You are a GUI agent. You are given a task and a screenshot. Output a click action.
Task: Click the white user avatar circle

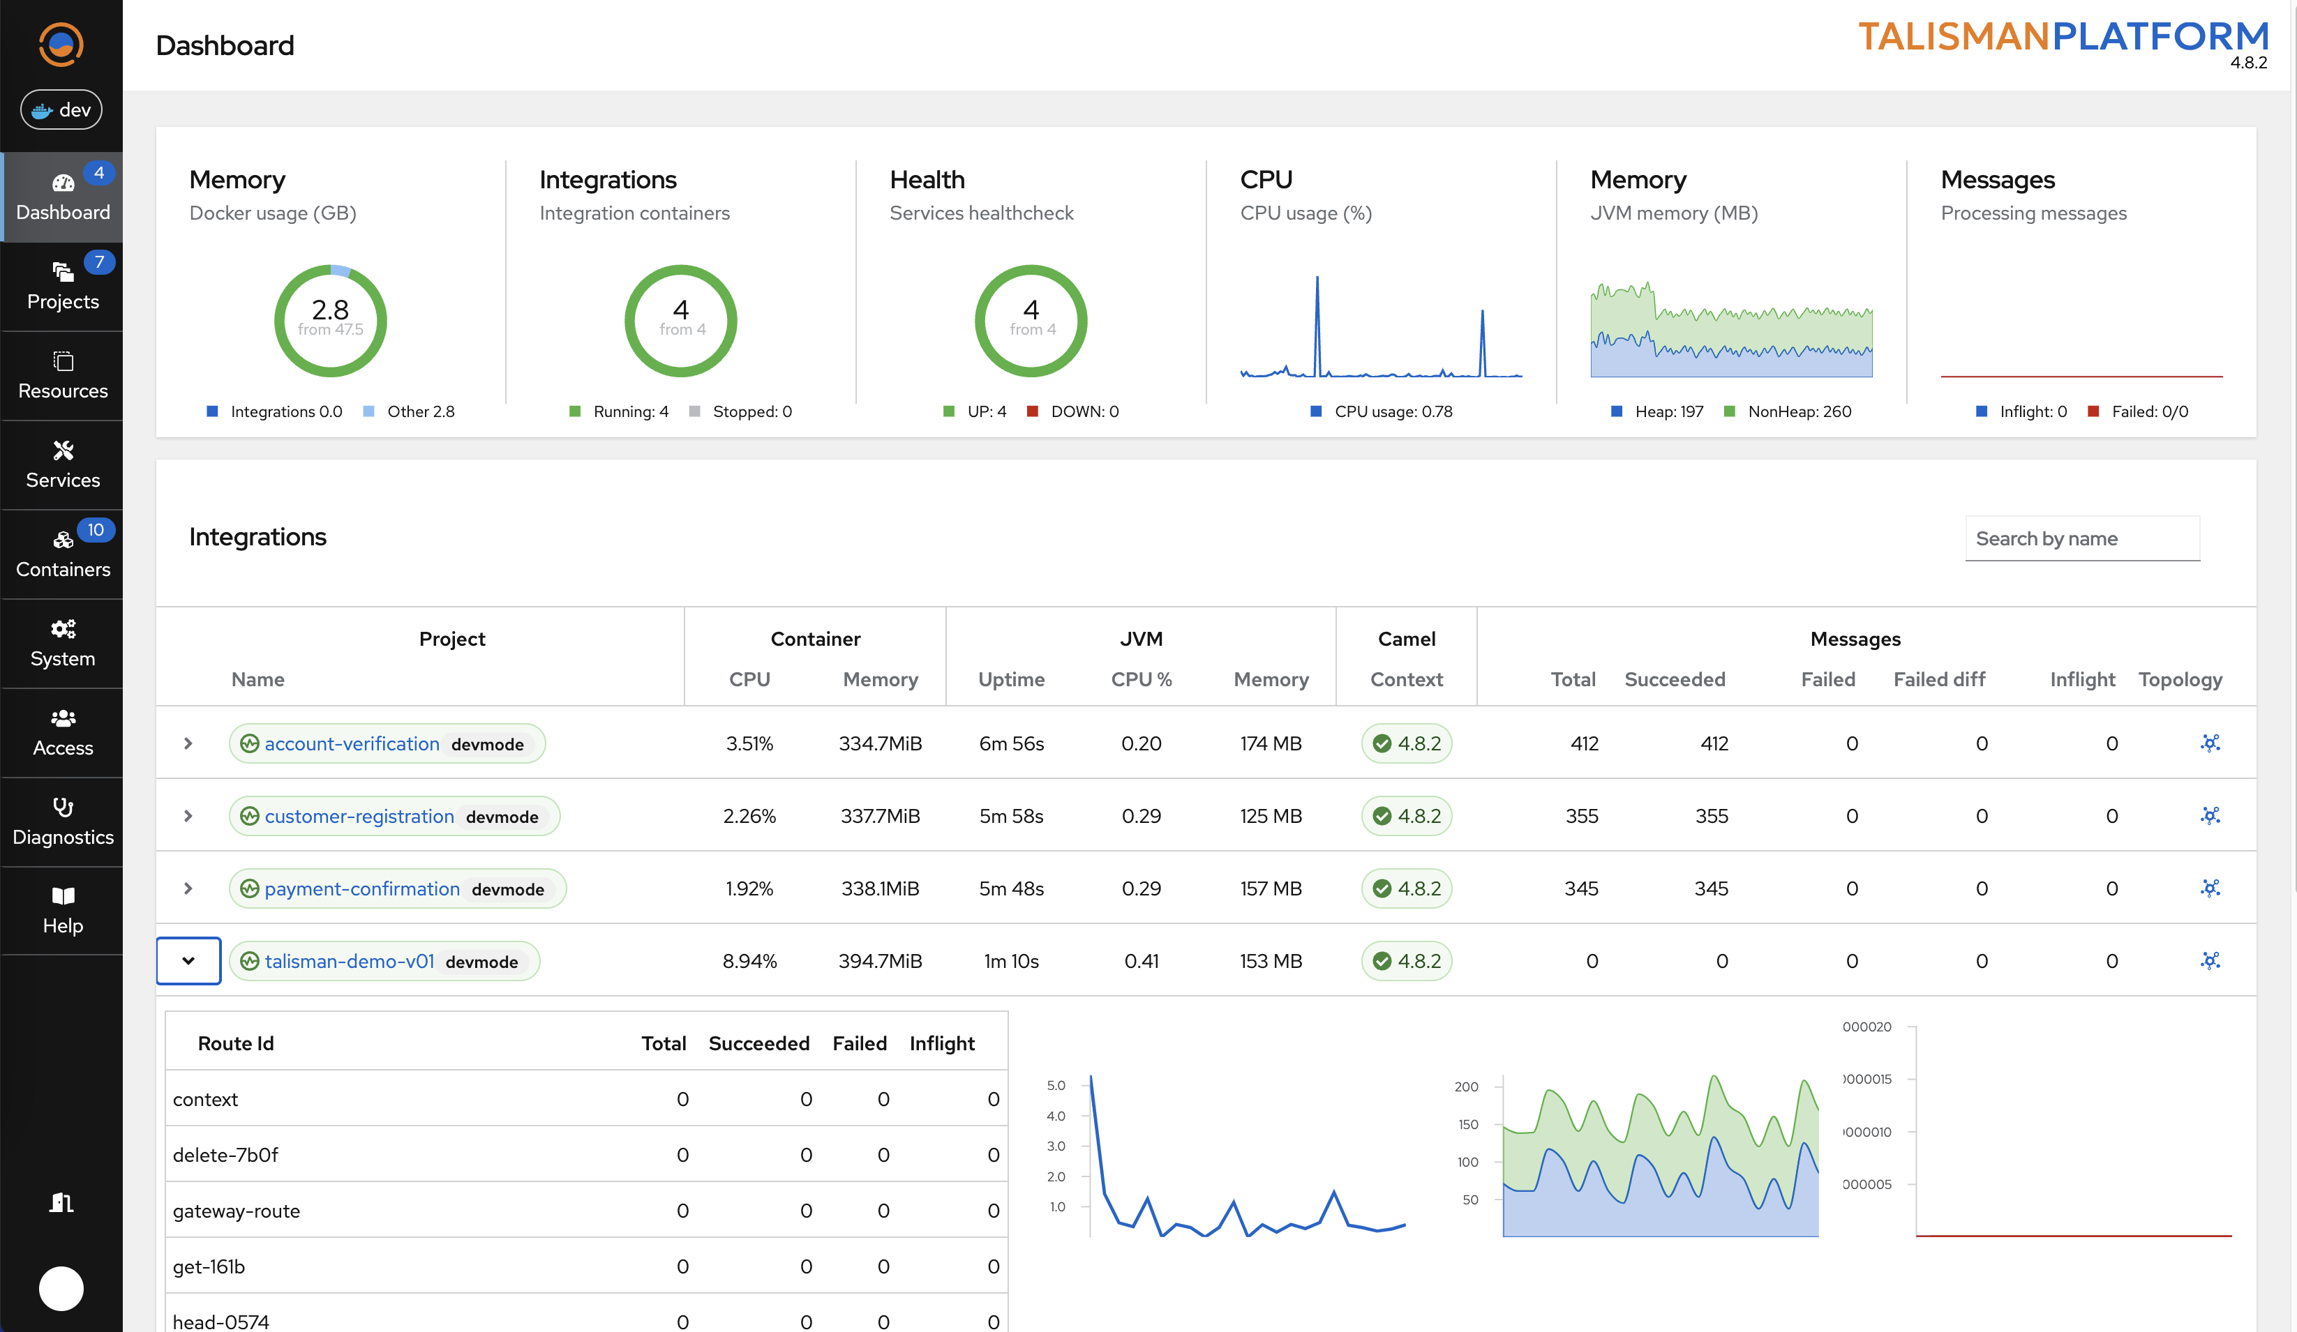[x=61, y=1288]
